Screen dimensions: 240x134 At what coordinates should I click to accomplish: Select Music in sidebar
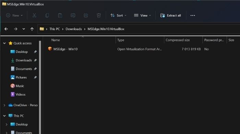(20, 86)
